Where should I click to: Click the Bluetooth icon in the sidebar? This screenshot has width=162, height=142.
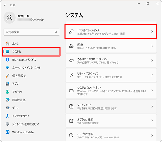(x=7, y=60)
